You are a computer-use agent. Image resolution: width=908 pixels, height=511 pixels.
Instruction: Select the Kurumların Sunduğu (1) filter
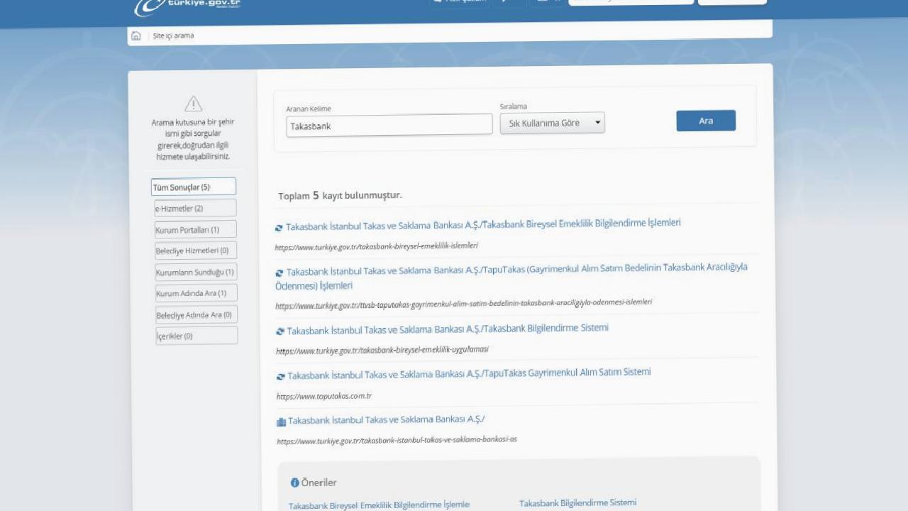tap(196, 272)
